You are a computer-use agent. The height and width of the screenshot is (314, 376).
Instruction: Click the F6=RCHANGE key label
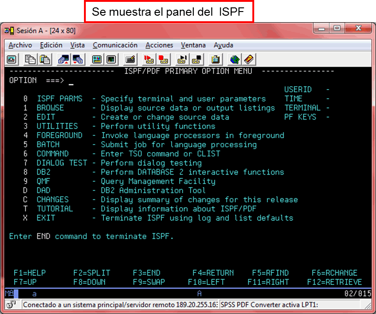(x=335, y=273)
